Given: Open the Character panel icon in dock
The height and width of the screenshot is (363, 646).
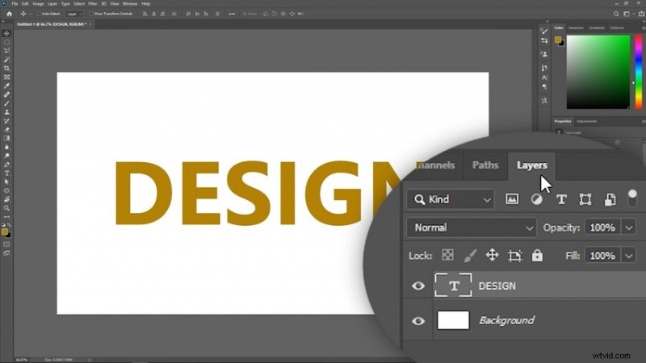Looking at the screenshot, I should (x=544, y=77).
